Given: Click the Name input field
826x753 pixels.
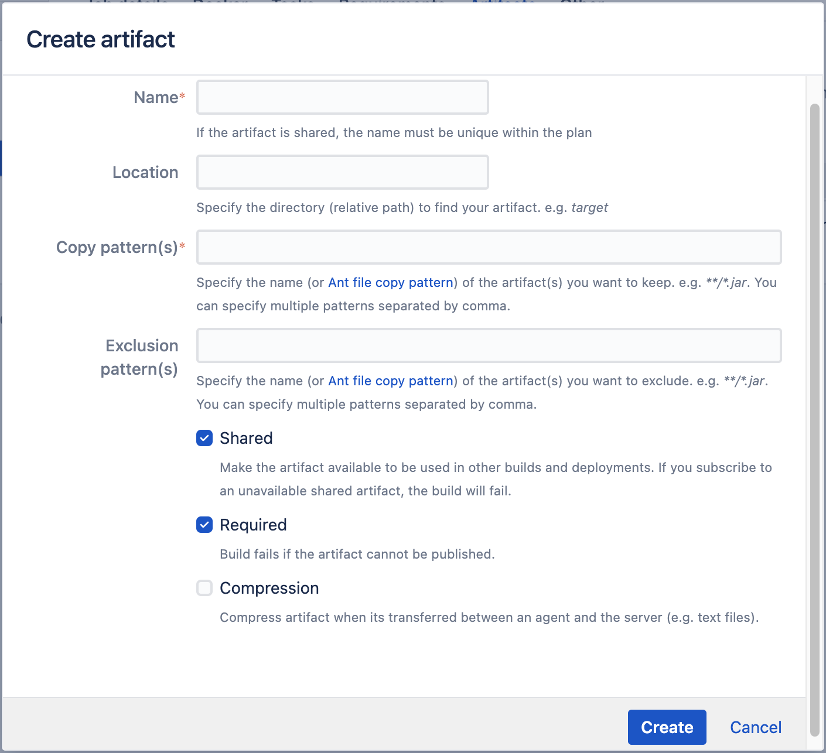Looking at the screenshot, I should [342, 97].
